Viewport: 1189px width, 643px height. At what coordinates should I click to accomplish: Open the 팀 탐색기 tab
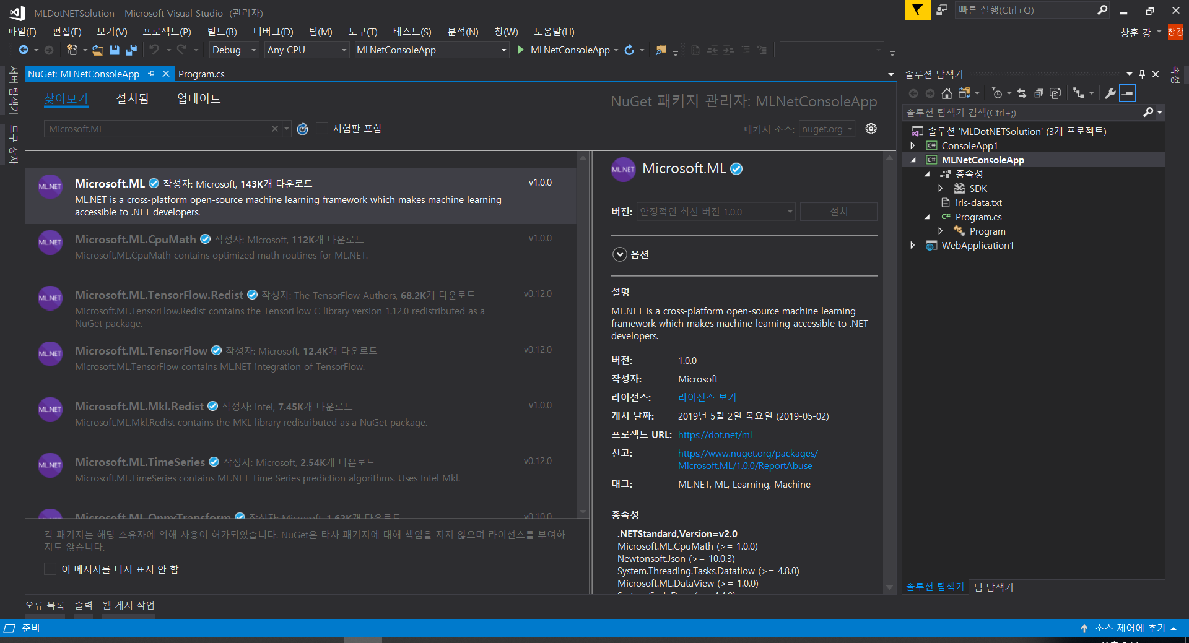tap(993, 587)
